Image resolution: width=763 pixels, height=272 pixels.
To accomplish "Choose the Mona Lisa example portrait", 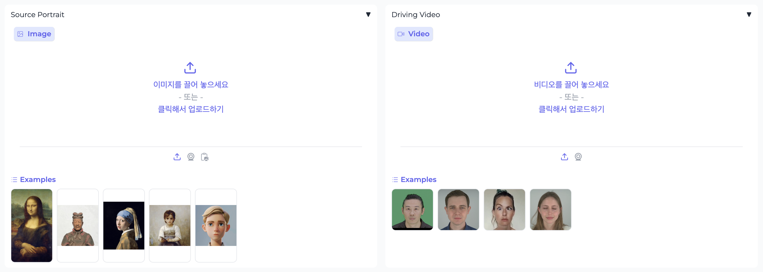I will 32,225.
